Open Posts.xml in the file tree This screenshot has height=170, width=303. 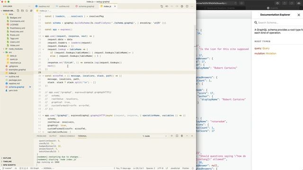[15, 35]
